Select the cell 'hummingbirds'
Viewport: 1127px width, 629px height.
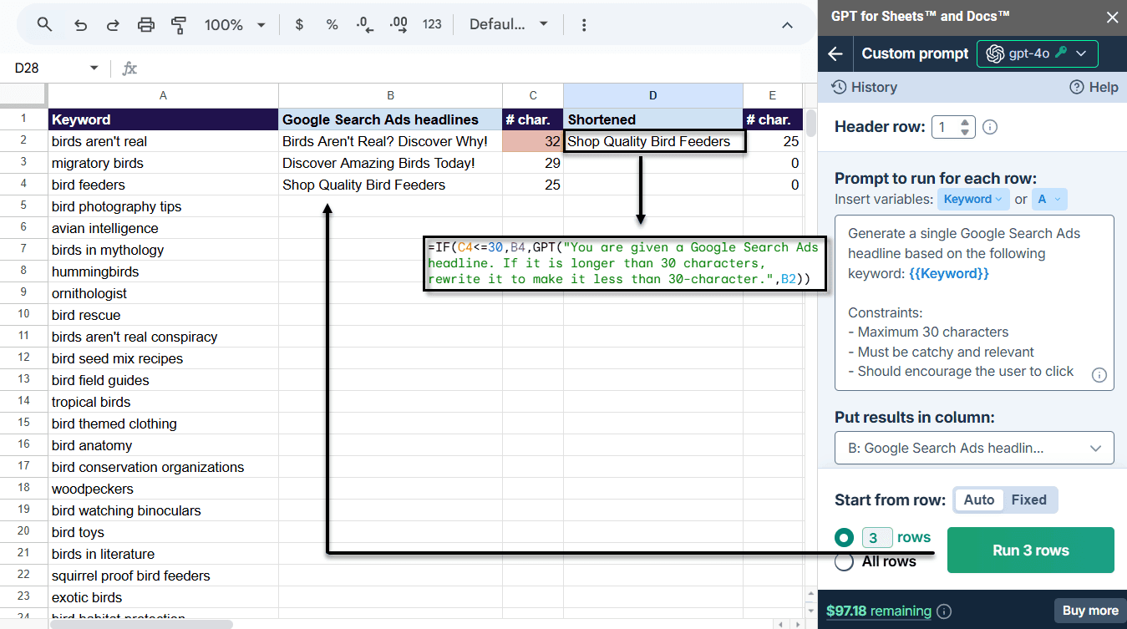163,271
